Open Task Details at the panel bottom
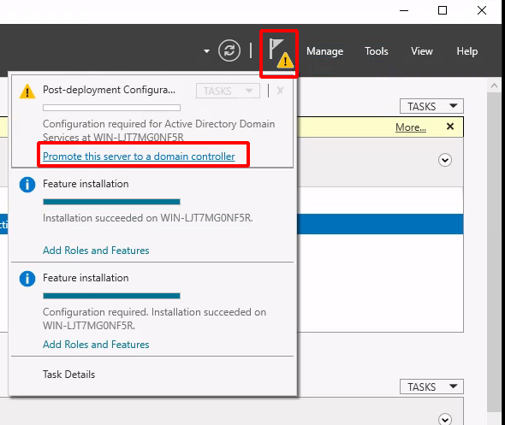Screen dimensions: 505x425 (69, 375)
